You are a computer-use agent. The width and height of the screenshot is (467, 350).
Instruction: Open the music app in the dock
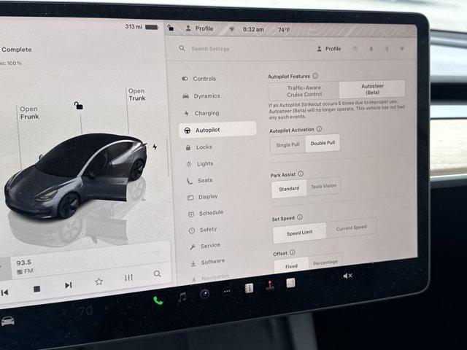[182, 297]
